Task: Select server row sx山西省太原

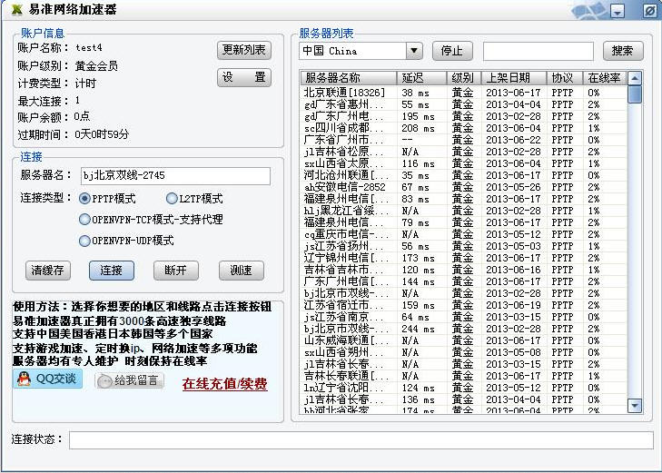Action: (463, 163)
